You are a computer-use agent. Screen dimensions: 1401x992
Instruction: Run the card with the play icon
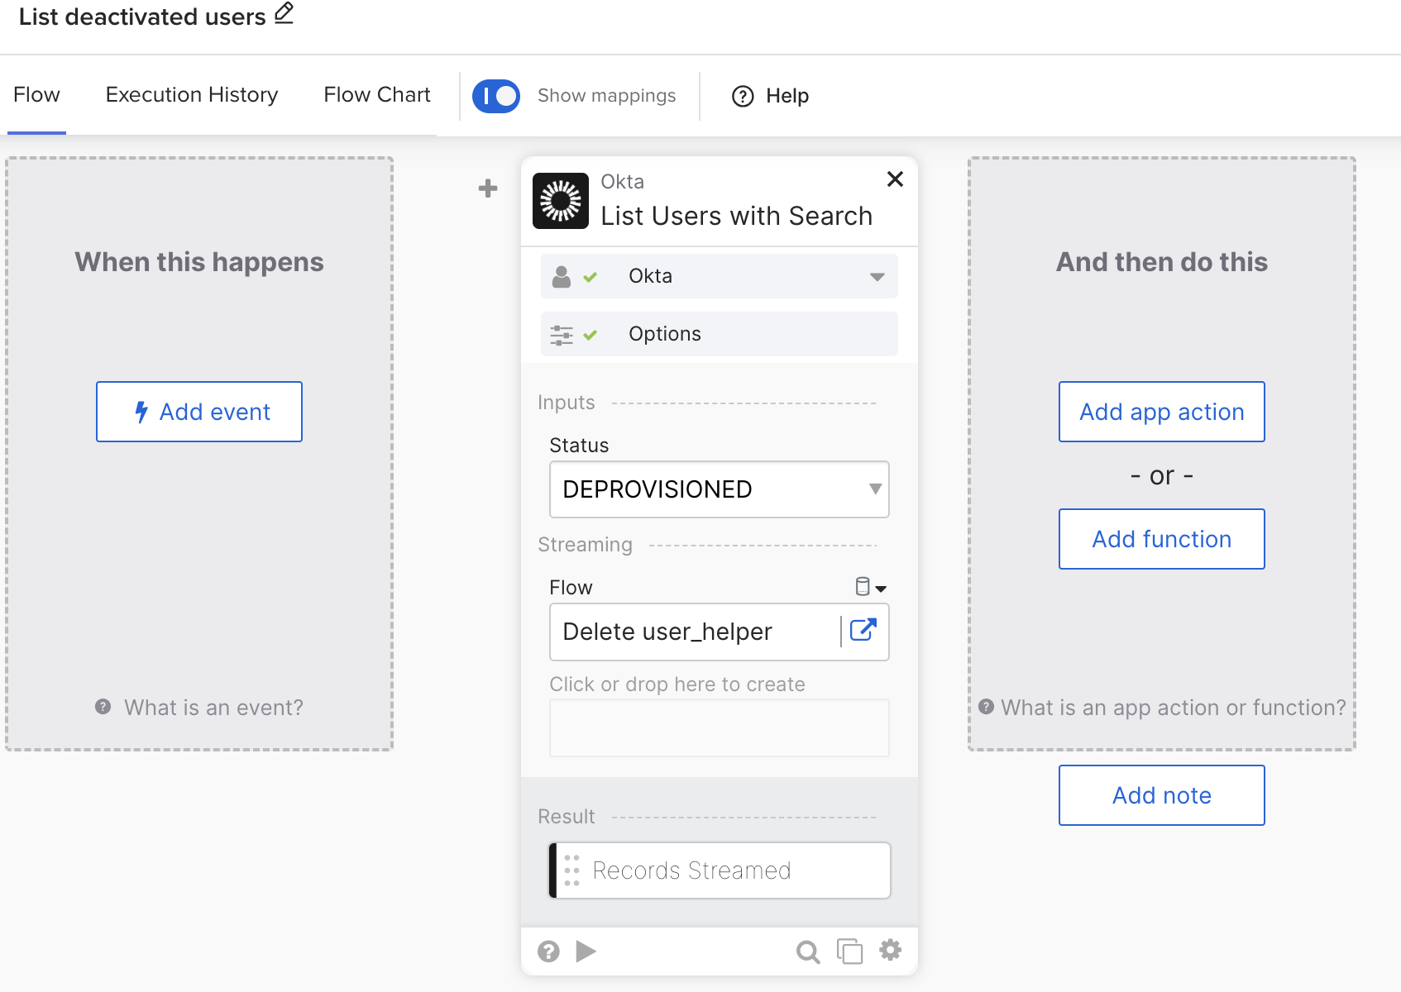point(586,951)
